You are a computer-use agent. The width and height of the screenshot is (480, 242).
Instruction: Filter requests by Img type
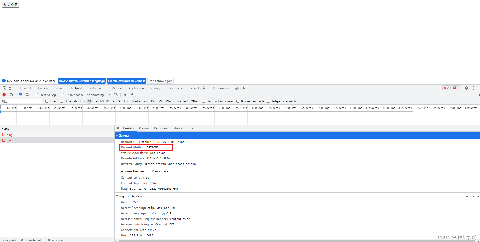coord(126,101)
